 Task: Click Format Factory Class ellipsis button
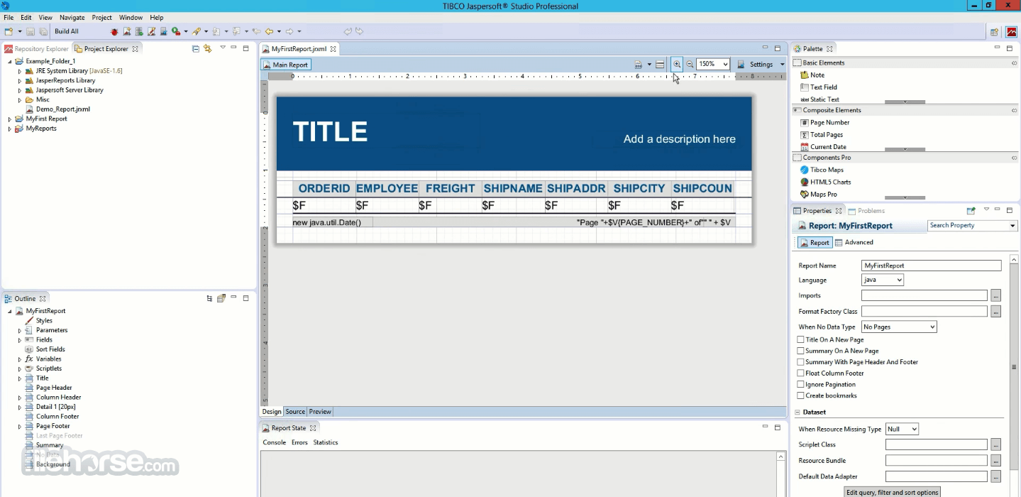(996, 311)
